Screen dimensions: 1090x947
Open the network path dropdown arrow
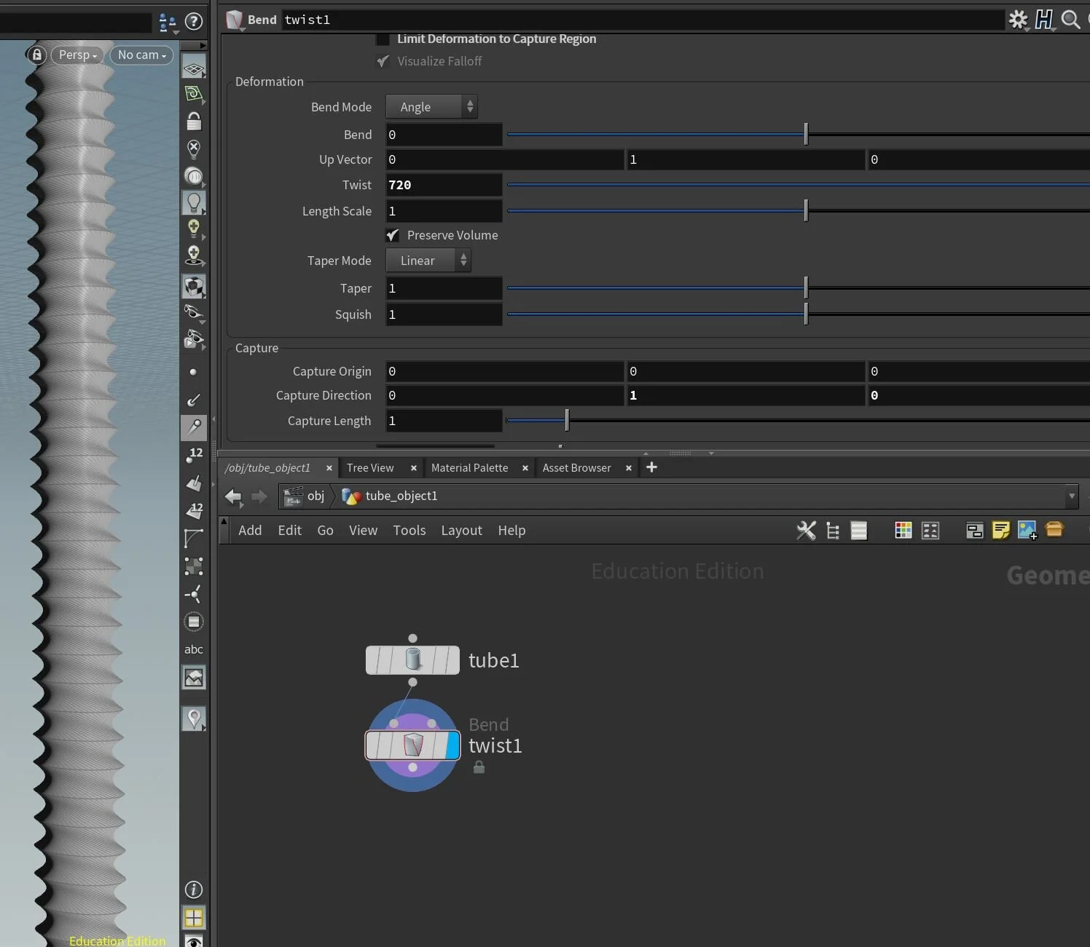click(1071, 496)
